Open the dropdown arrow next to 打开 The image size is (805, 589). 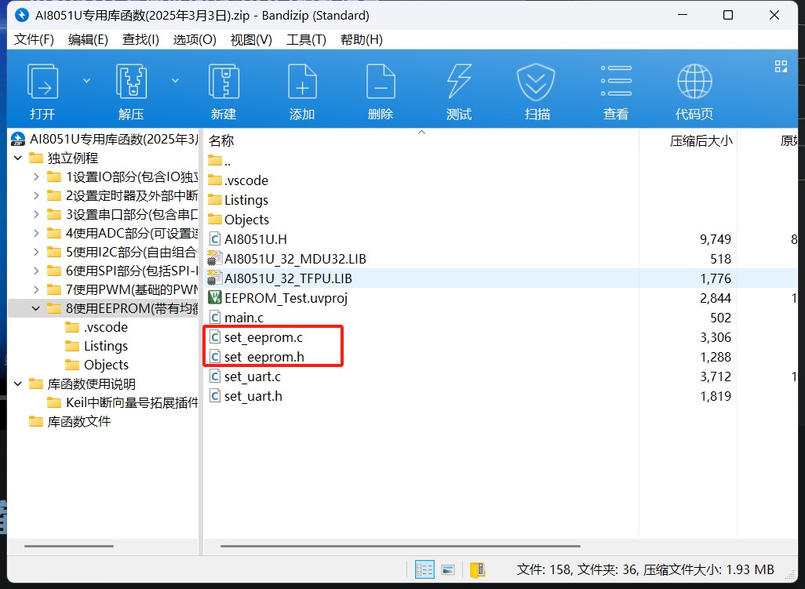tap(87, 81)
